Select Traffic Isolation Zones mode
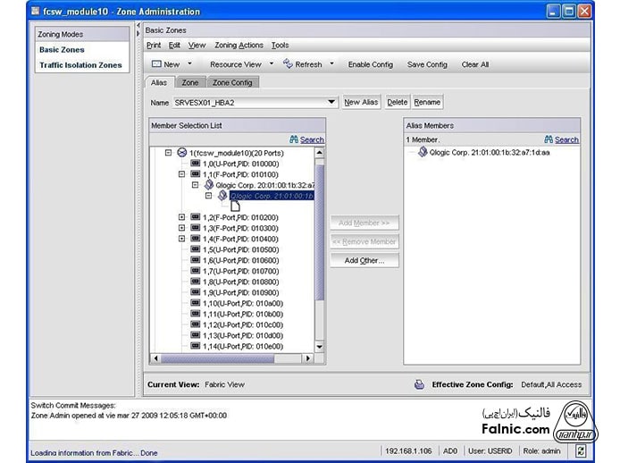 80,65
